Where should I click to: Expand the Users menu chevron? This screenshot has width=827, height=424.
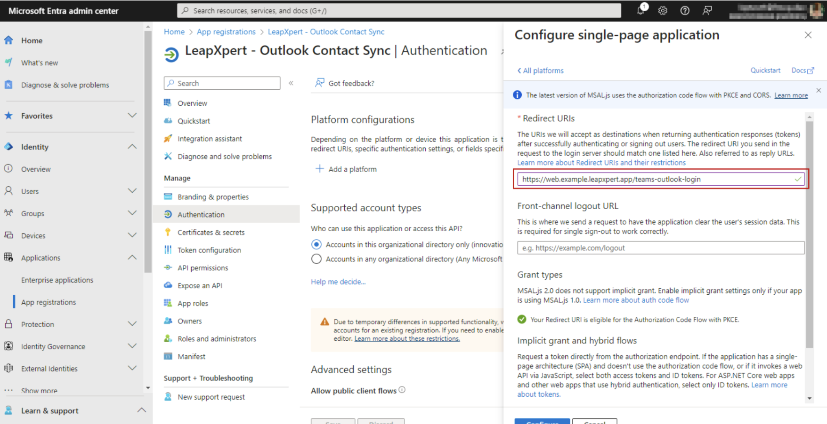point(132,191)
